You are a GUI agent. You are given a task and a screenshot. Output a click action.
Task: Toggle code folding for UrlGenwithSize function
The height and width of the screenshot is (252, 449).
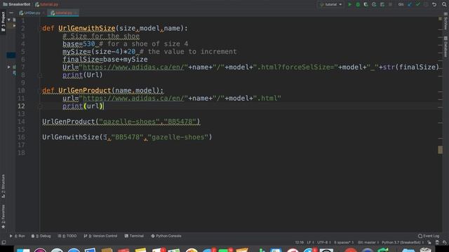pyautogui.click(x=41, y=28)
